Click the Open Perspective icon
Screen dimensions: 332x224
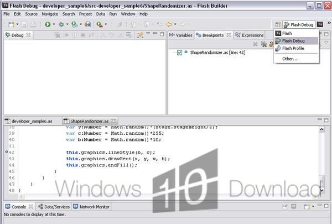pyautogui.click(x=278, y=24)
